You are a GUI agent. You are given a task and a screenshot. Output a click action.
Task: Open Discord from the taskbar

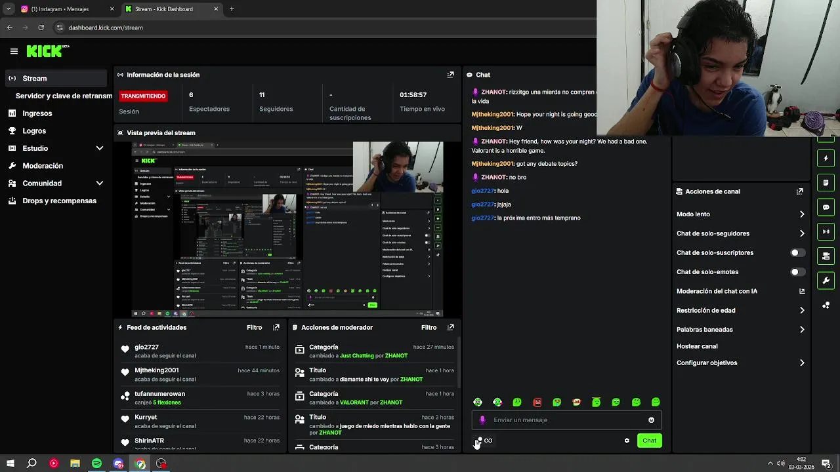(118, 463)
